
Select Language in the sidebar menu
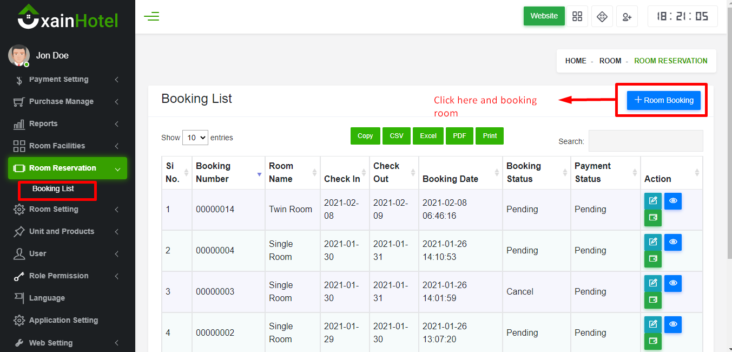point(47,298)
